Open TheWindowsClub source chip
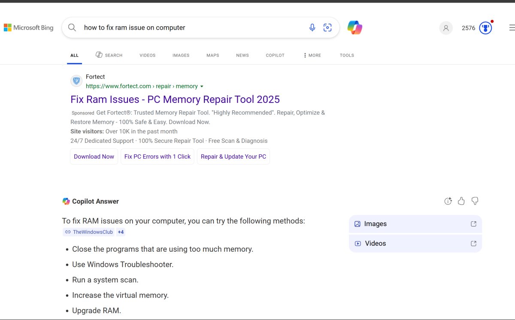This screenshot has width=515, height=320. tap(89, 232)
